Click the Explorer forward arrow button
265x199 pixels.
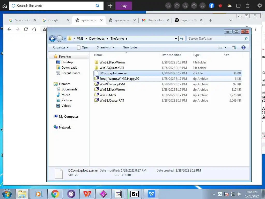click(x=60, y=39)
